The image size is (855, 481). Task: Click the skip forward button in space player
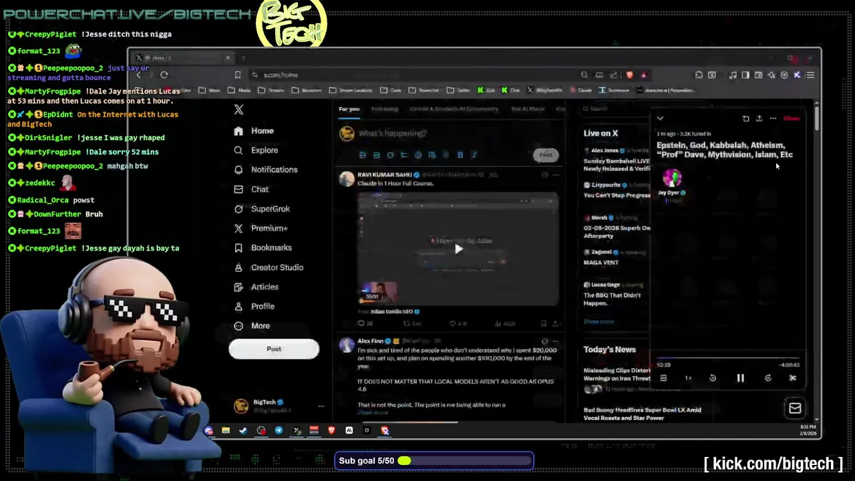tap(768, 378)
